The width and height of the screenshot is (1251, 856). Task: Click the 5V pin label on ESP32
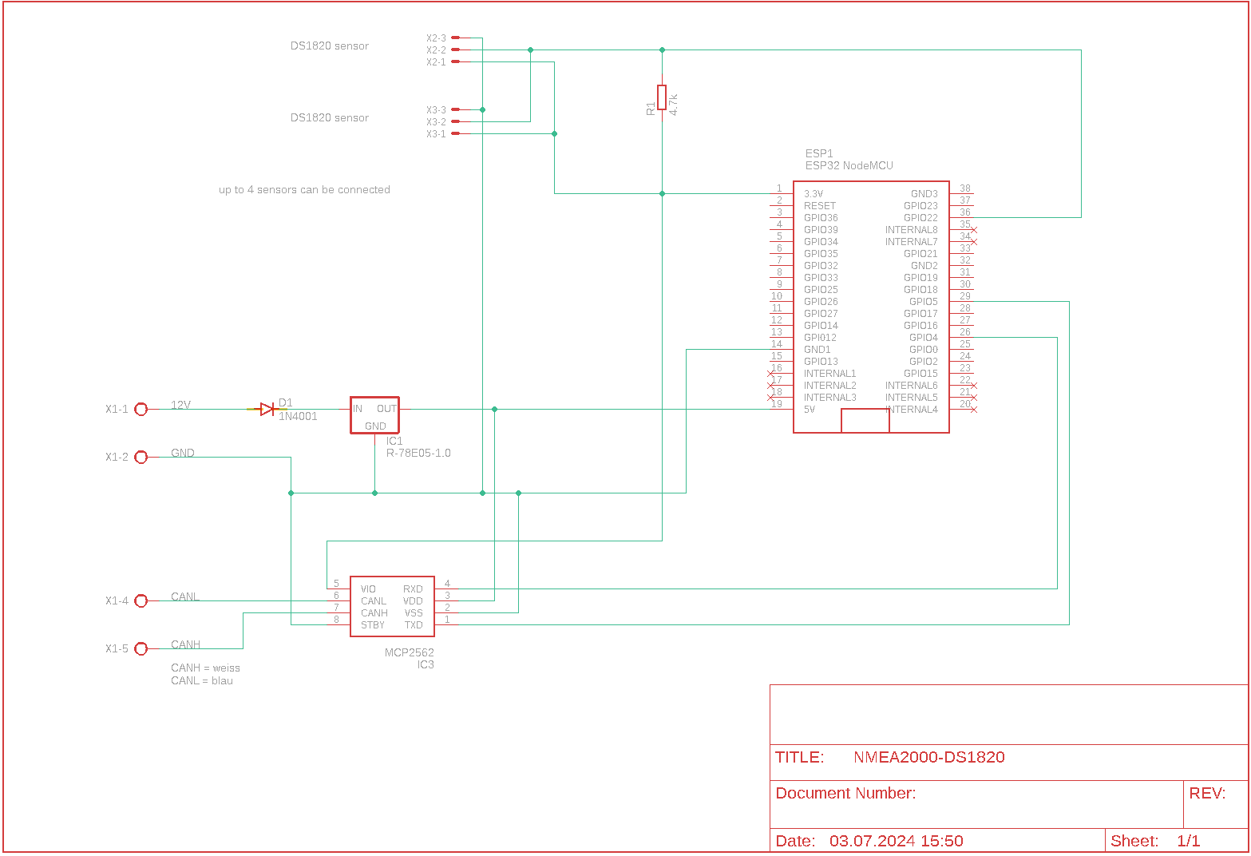coord(810,410)
